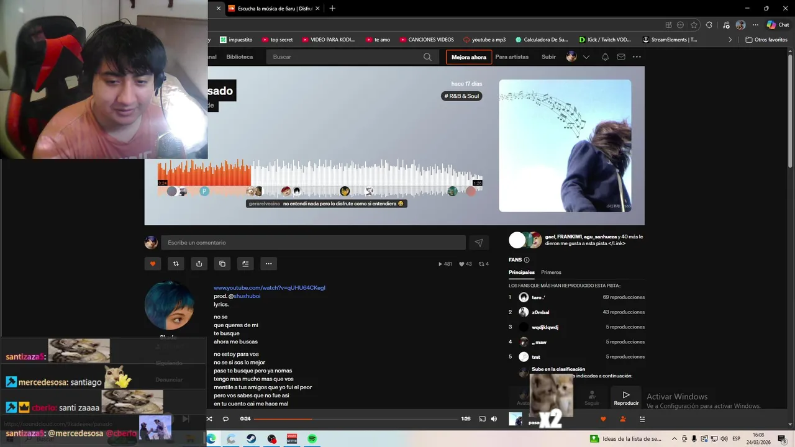
Task: Open the 'CANCIONES VIDEOS' bookmark
Action: pos(426,40)
